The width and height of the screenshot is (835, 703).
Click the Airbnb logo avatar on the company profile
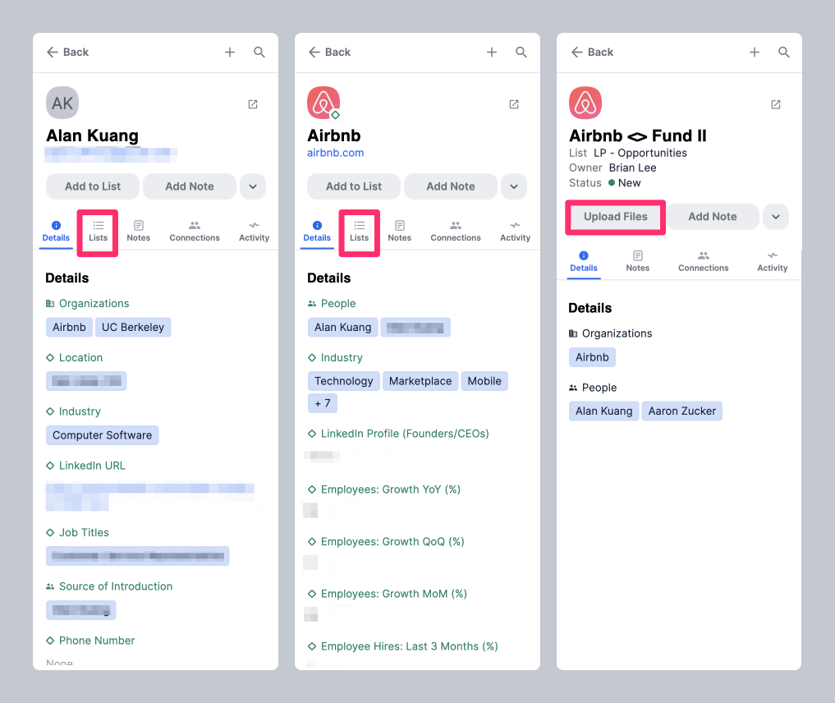pos(323,102)
